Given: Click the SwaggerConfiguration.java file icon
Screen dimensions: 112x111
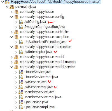Looking at the screenshot, I should [x=21, y=27].
